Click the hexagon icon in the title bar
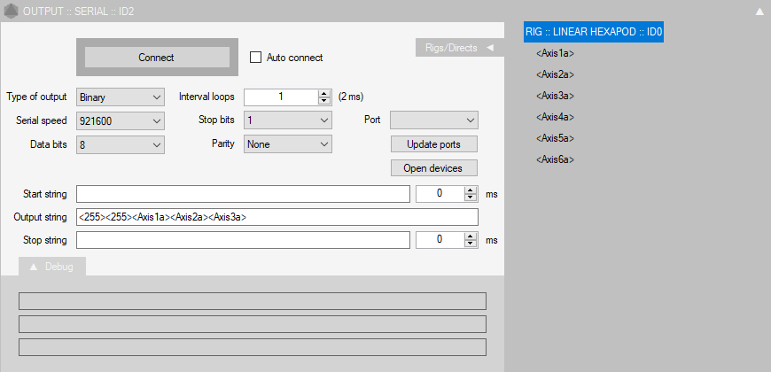This screenshot has height=372, width=771. tap(11, 12)
